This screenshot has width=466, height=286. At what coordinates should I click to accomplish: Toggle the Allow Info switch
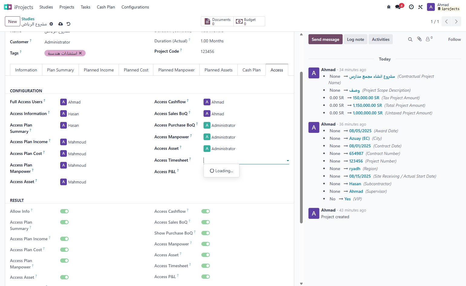64,211
